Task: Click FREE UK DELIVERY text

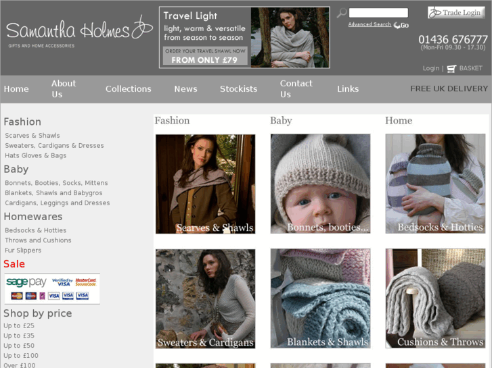Action: click(449, 89)
